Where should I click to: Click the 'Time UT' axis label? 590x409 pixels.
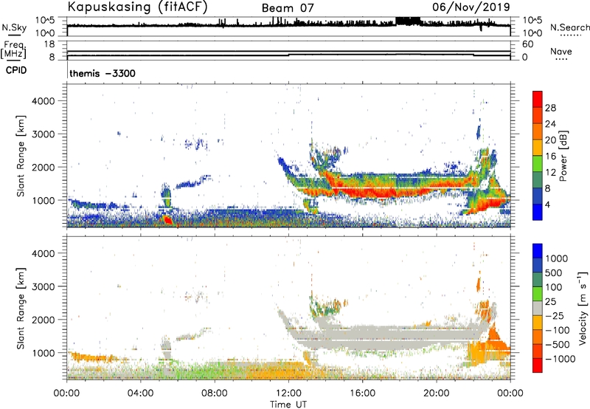[288, 405]
